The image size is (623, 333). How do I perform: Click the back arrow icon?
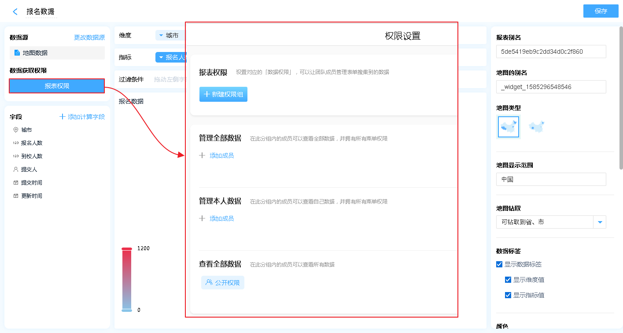[x=15, y=12]
